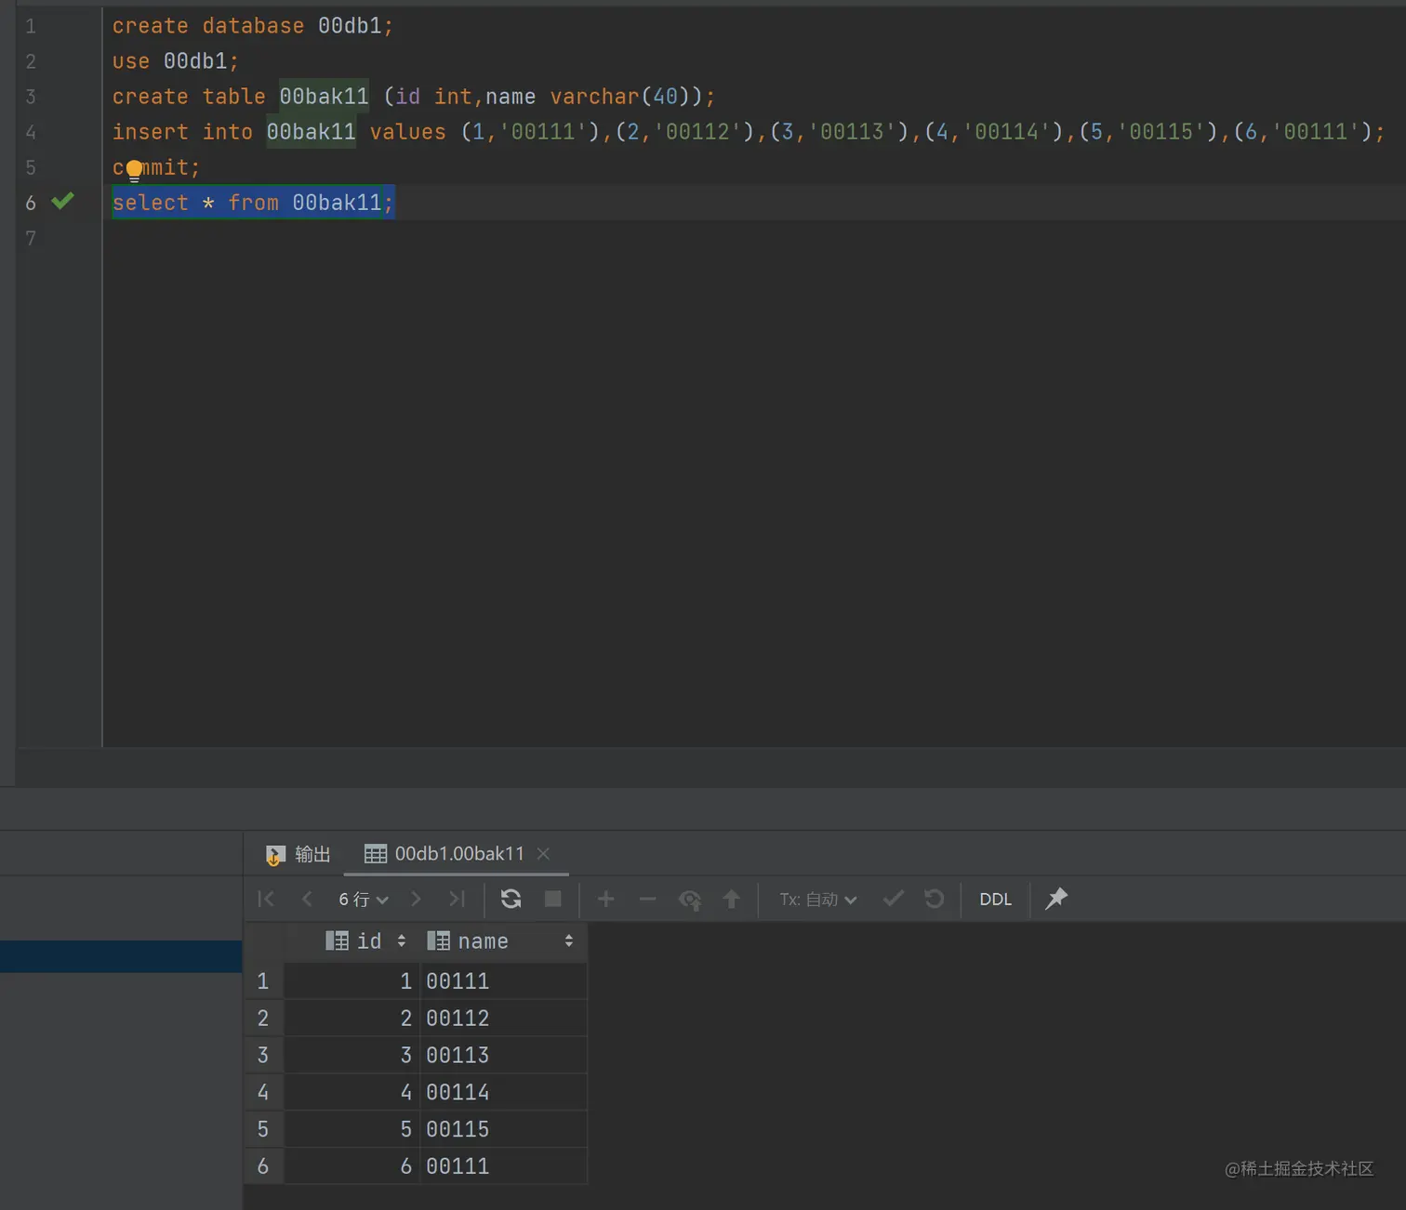1406x1210 pixels.
Task: Click the name column table icon
Action: (438, 940)
